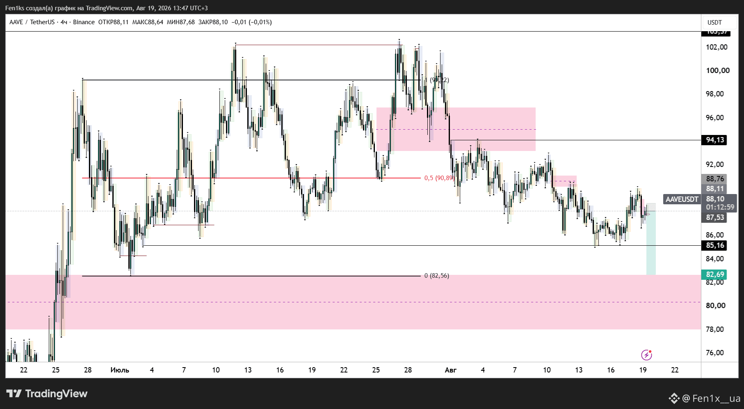744x409 pixels.
Task: Click the green 82,69 target price label
Action: pyautogui.click(x=715, y=274)
